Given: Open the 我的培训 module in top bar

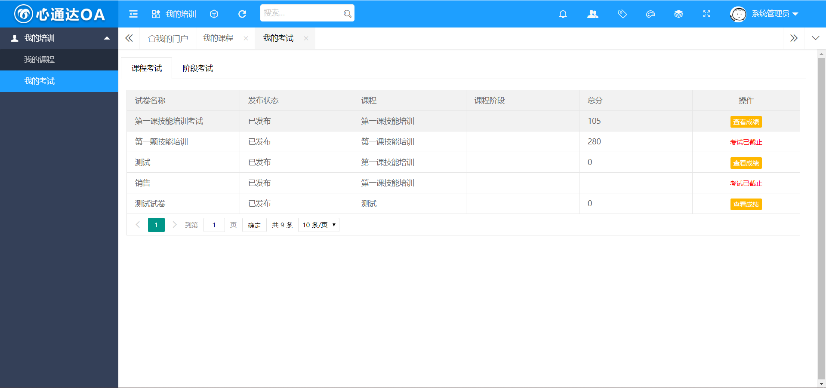Looking at the screenshot, I should (174, 14).
